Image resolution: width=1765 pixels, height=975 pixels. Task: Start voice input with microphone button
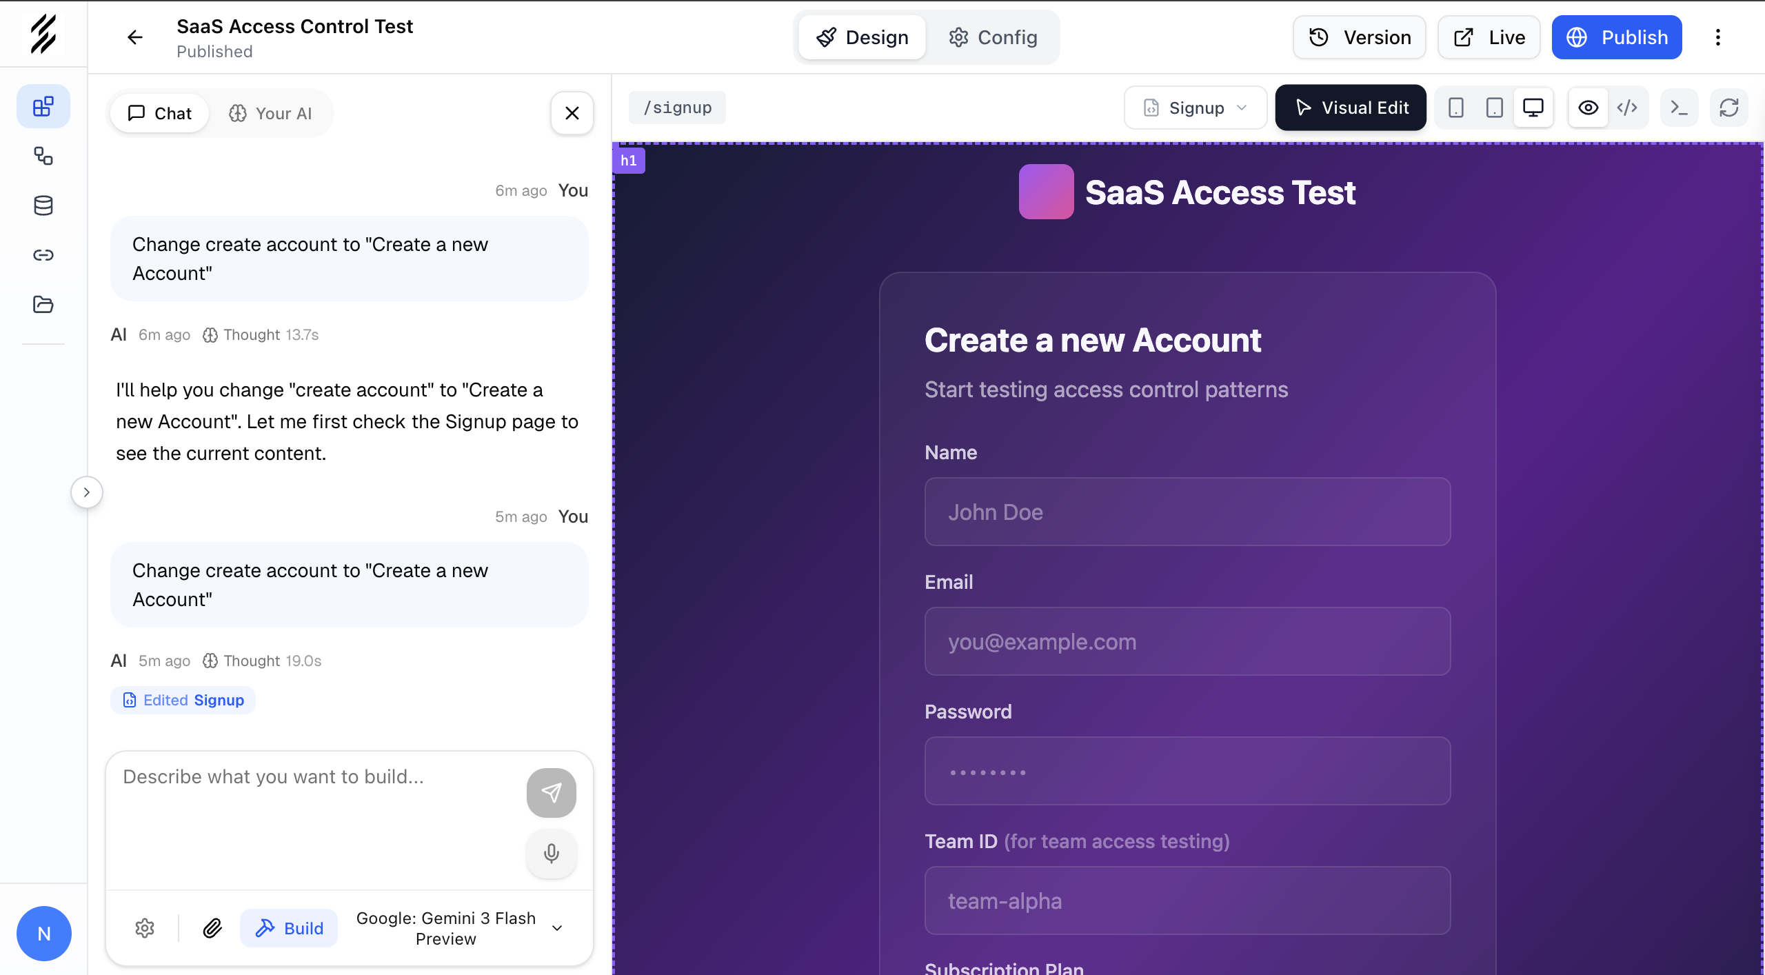(x=551, y=854)
